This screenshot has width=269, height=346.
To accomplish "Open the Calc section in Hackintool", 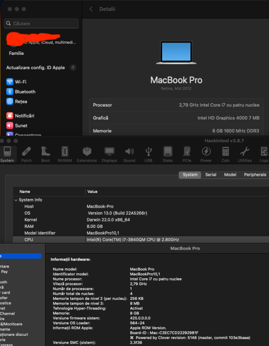I will pyautogui.click(x=225, y=155).
